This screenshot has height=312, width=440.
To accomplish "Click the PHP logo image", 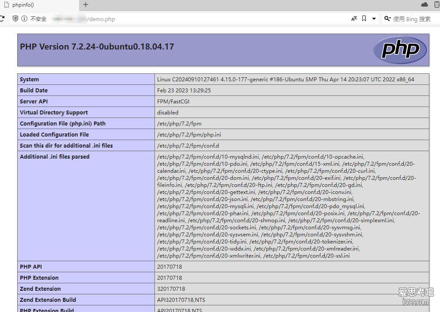I will click(x=400, y=50).
